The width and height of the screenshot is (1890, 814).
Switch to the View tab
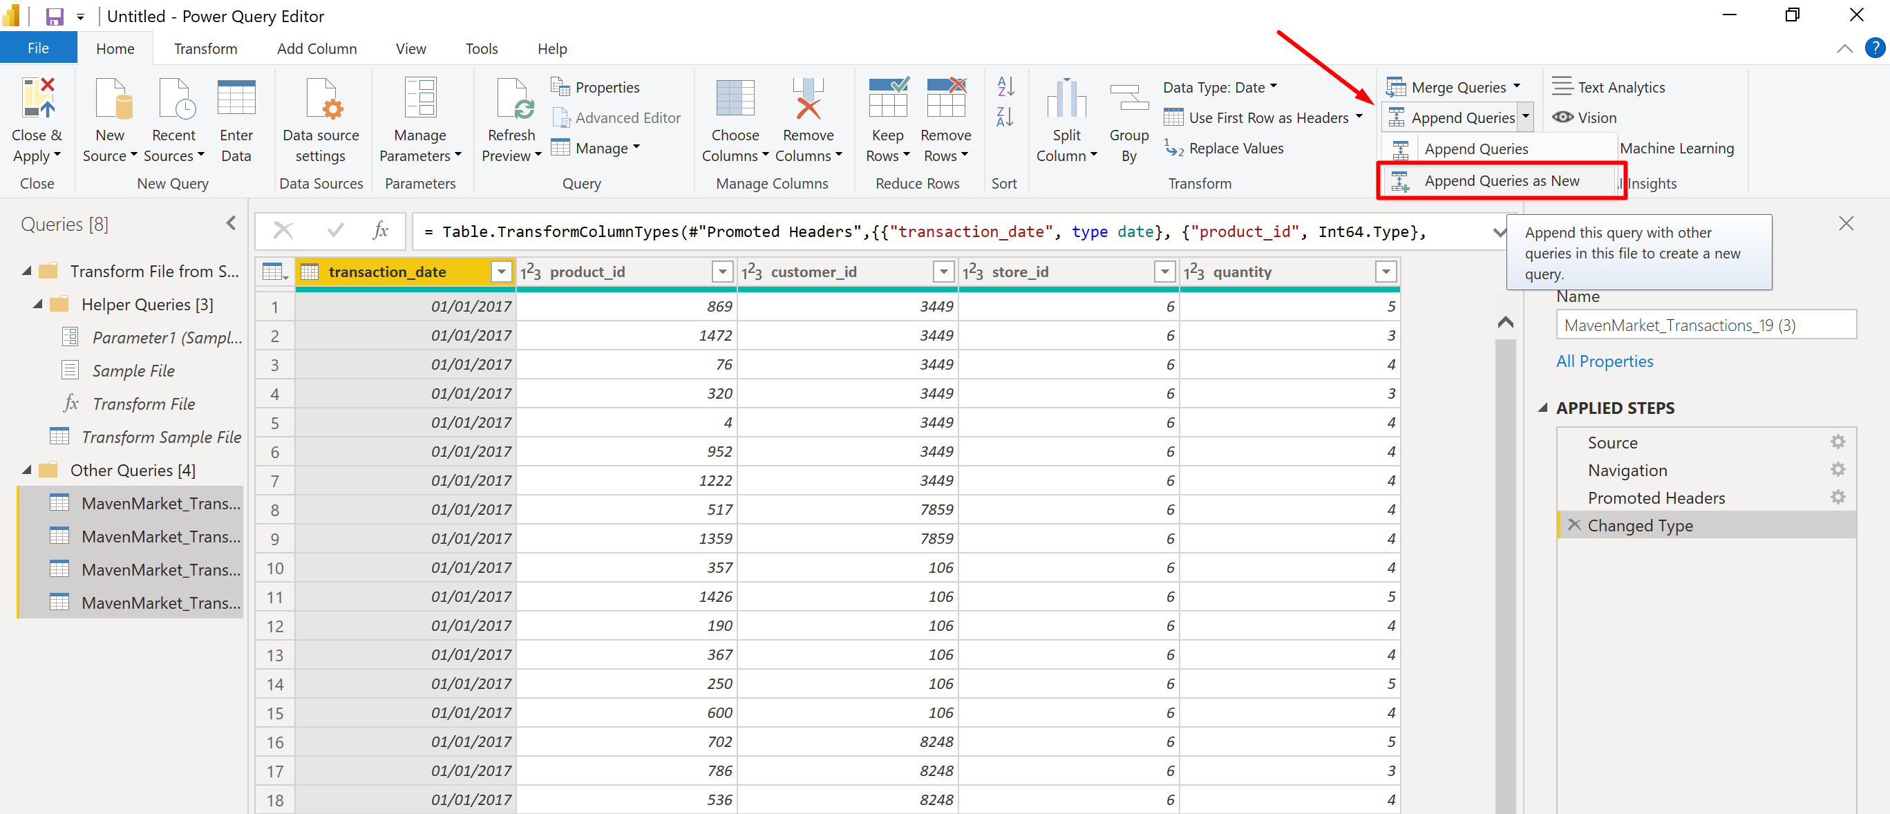point(411,48)
